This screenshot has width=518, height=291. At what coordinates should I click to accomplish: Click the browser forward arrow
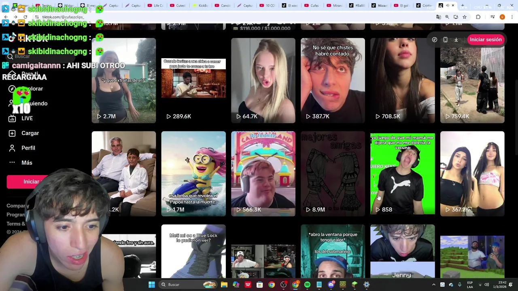(x=15, y=17)
